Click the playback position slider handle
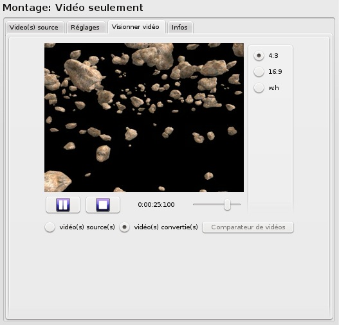Image resolution: width=339 pixels, height=325 pixels. (227, 204)
